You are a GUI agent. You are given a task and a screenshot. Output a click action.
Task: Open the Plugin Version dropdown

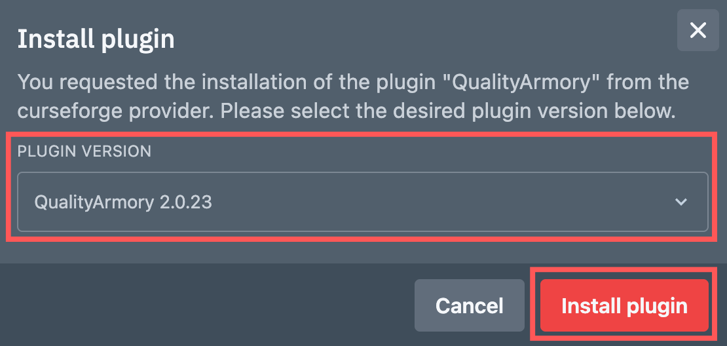[x=362, y=202]
